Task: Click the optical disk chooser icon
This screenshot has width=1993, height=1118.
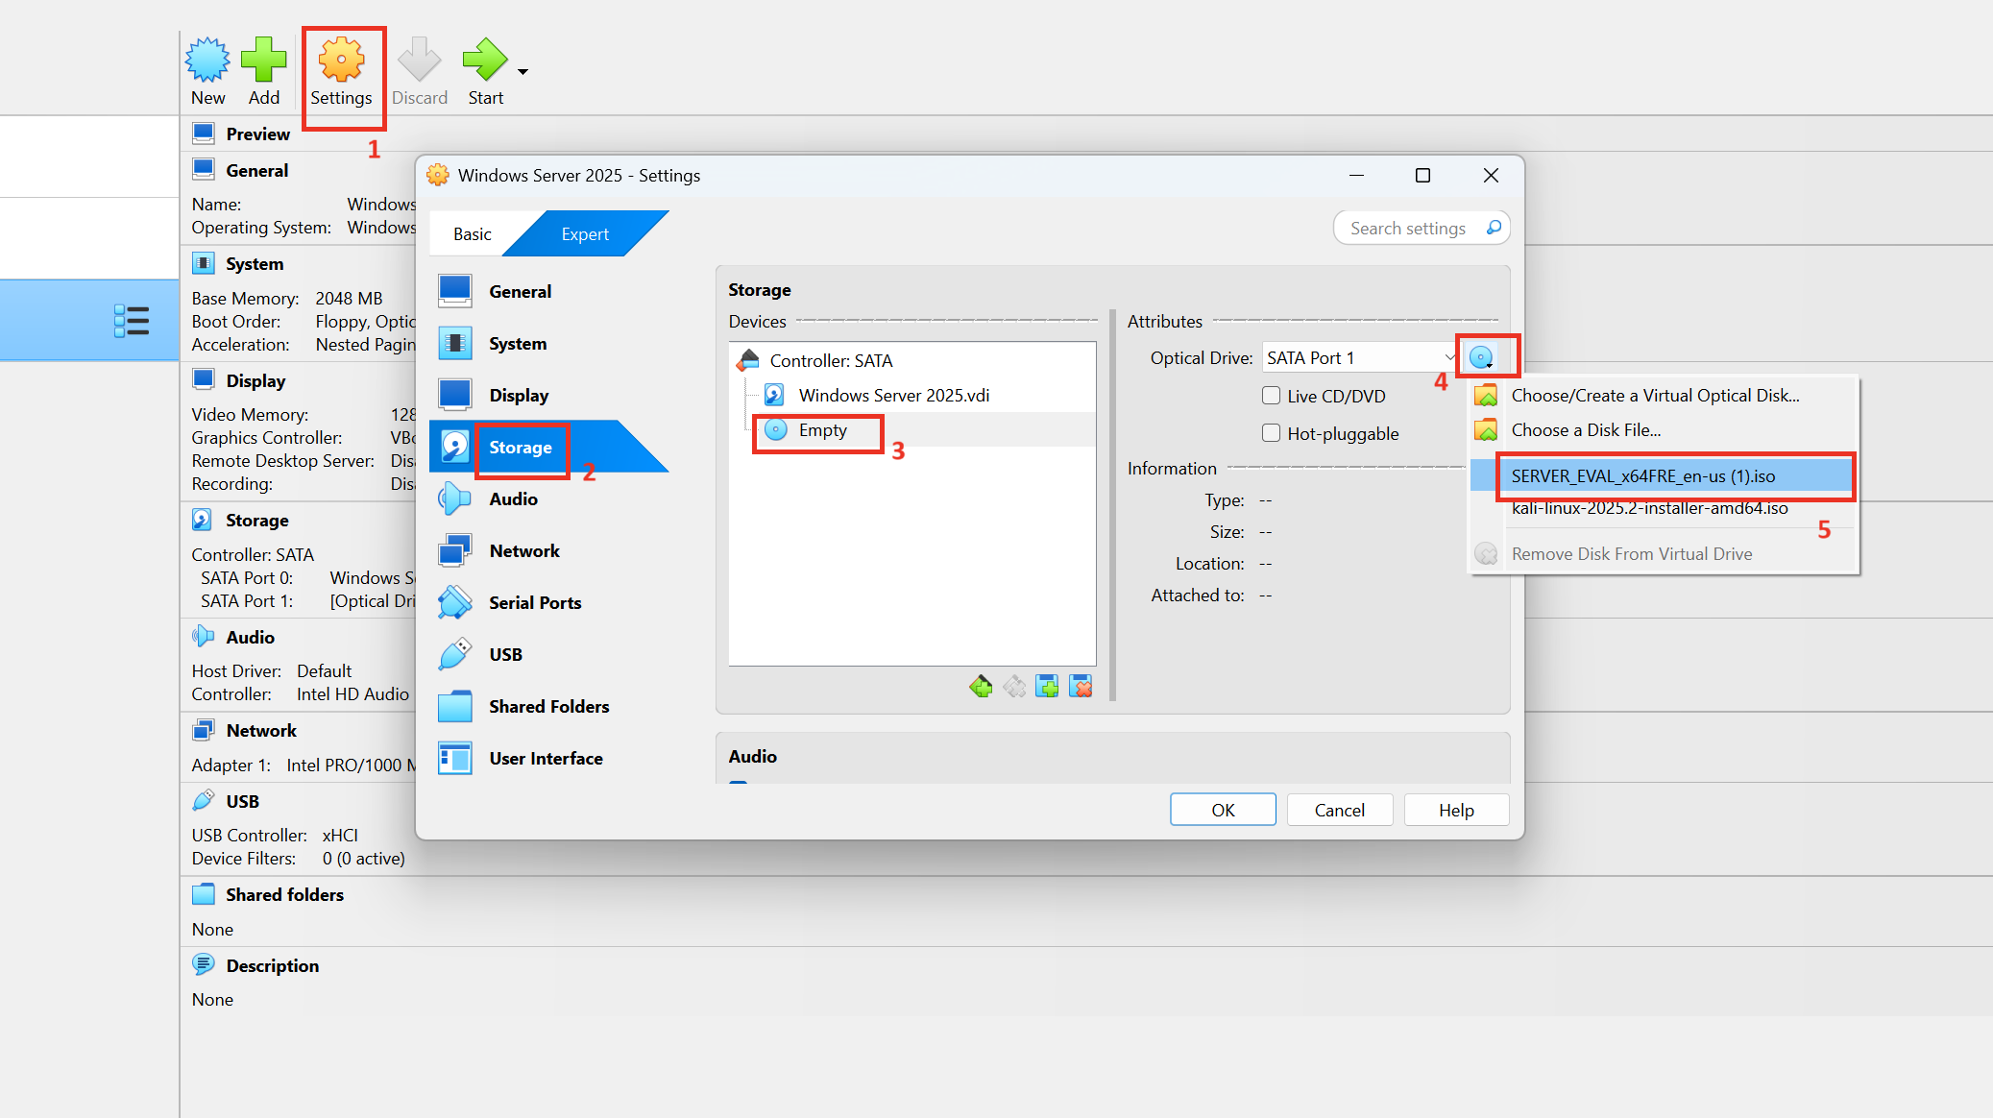Action: pos(1482,358)
